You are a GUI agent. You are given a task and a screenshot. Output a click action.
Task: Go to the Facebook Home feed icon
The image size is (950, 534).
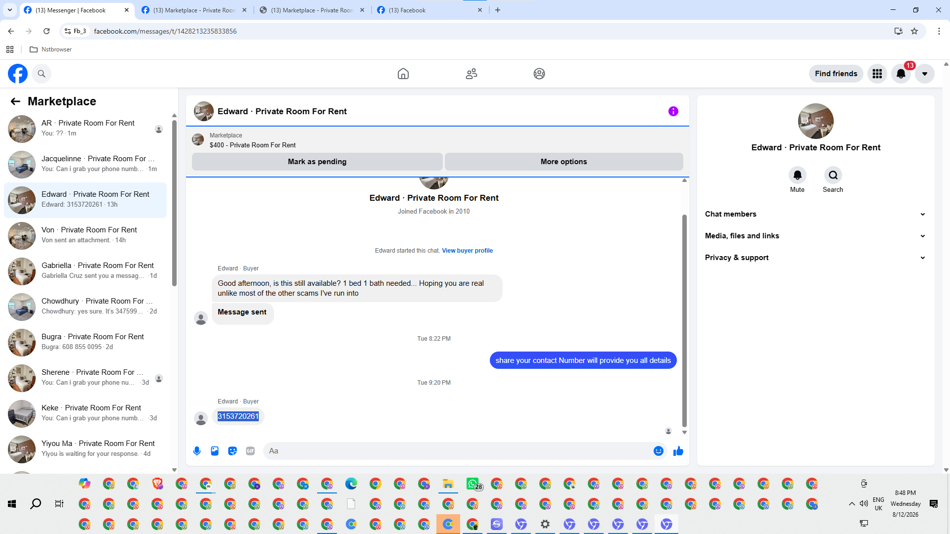403,74
